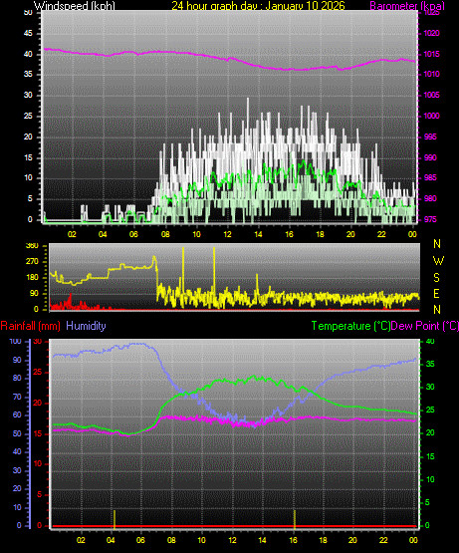The width and height of the screenshot is (459, 553).
Task: Click '990' on the barometer axis
Action: pyautogui.click(x=430, y=157)
